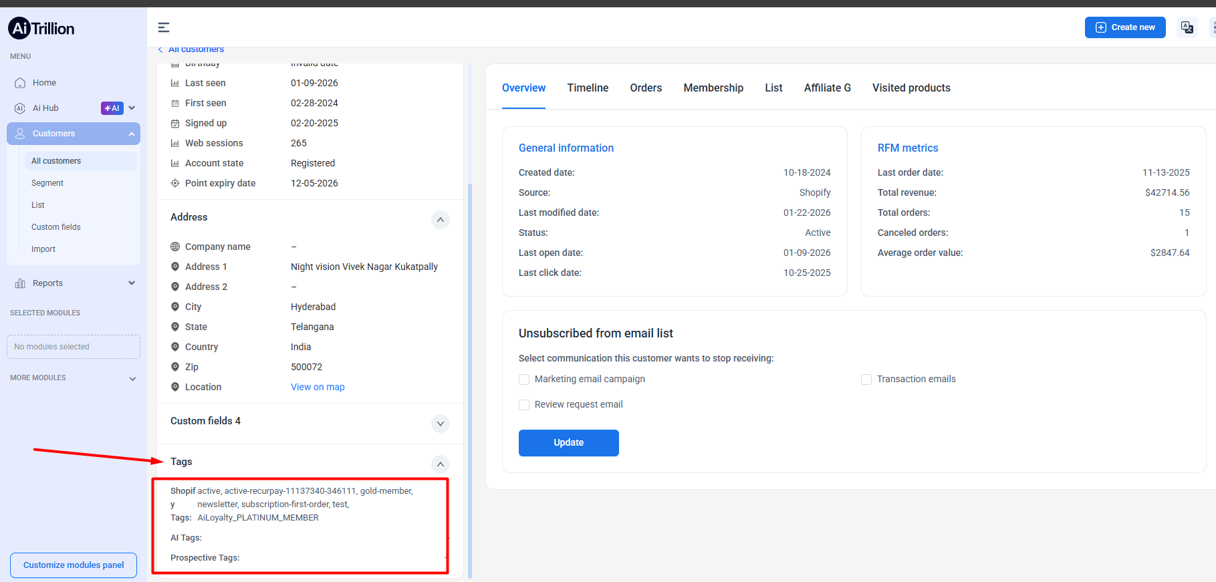Screen dimensions: 1216x582
Task: Open the View on map link
Action: point(318,387)
